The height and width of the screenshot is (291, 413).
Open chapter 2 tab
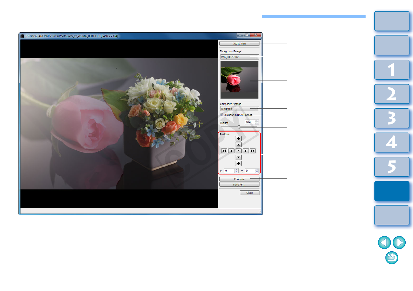click(x=392, y=94)
